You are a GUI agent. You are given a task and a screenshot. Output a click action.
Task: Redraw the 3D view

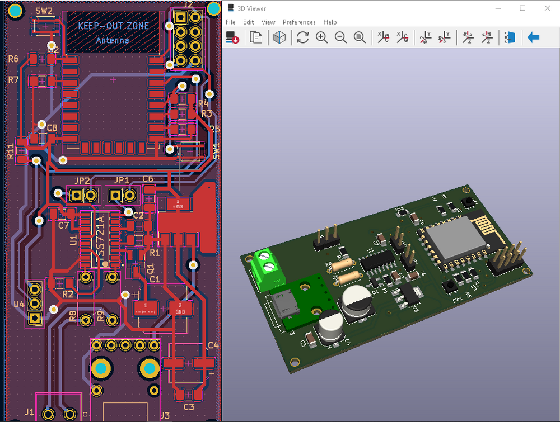[x=303, y=37]
